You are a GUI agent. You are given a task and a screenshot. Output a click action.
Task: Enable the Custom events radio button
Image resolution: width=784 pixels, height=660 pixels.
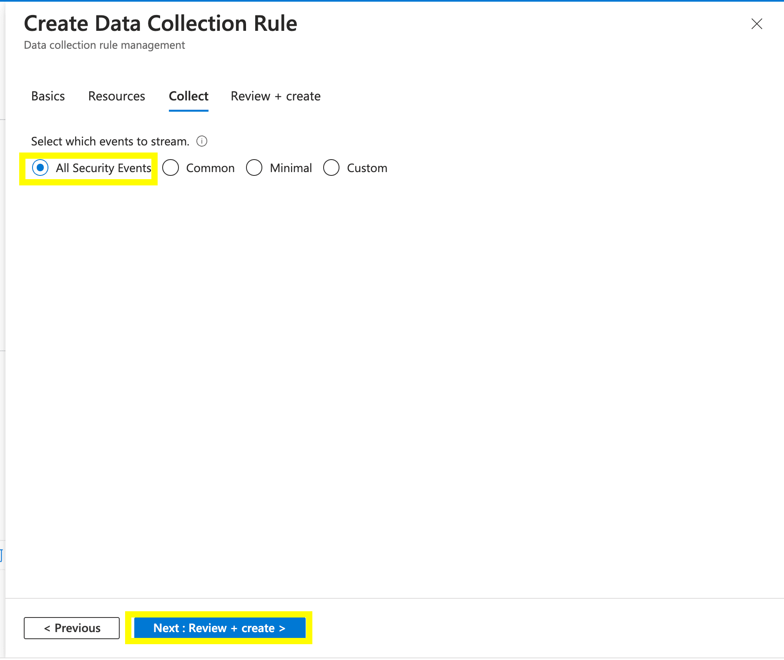tap(332, 168)
